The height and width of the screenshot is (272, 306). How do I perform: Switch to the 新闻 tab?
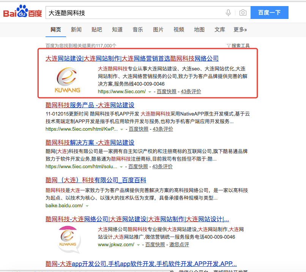[x=76, y=30]
